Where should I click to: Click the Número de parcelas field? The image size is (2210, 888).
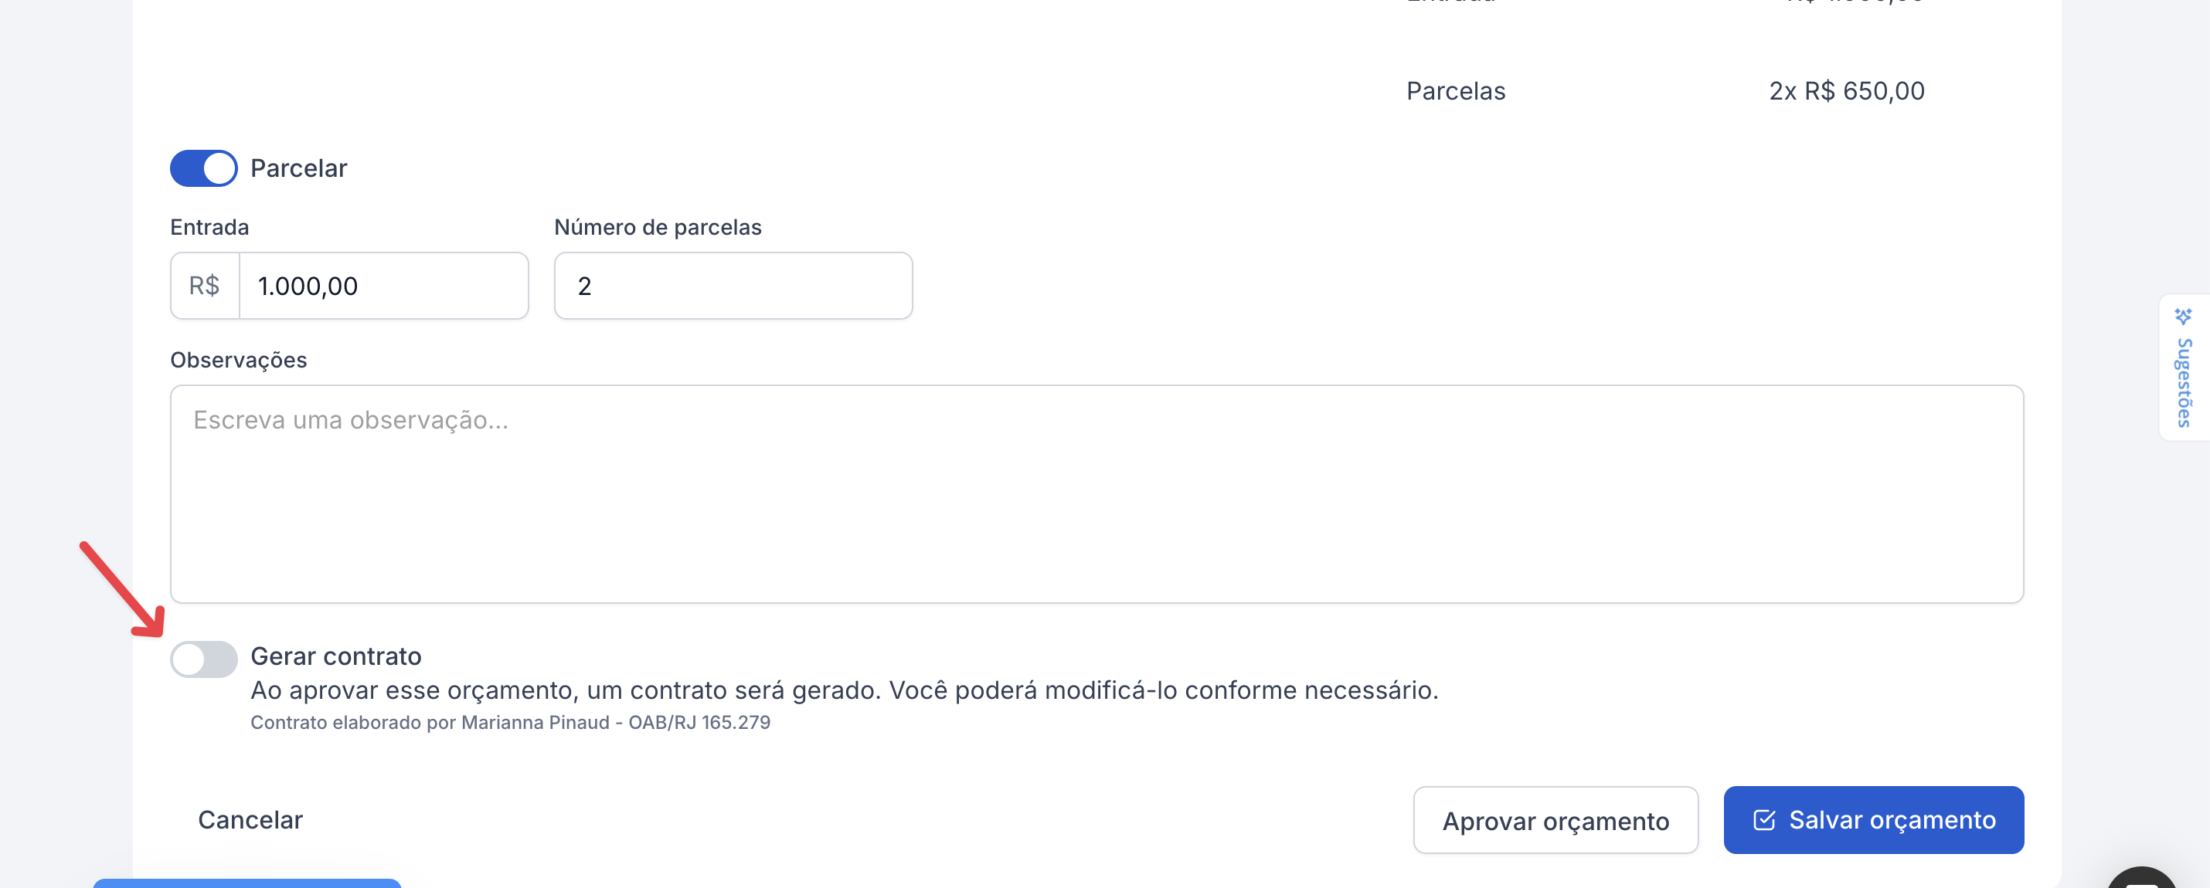tap(733, 286)
